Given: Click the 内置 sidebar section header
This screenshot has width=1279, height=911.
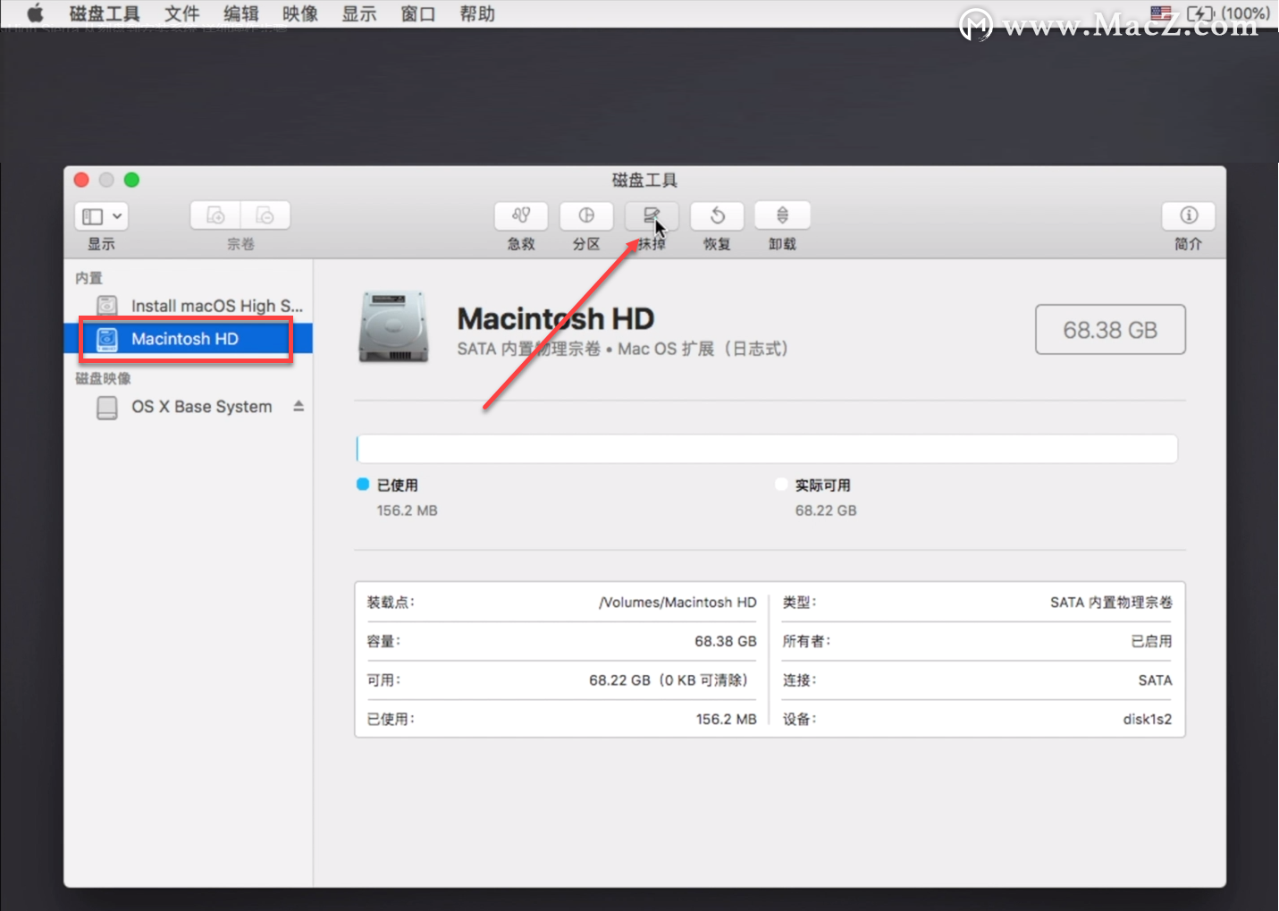Looking at the screenshot, I should pyautogui.click(x=88, y=278).
